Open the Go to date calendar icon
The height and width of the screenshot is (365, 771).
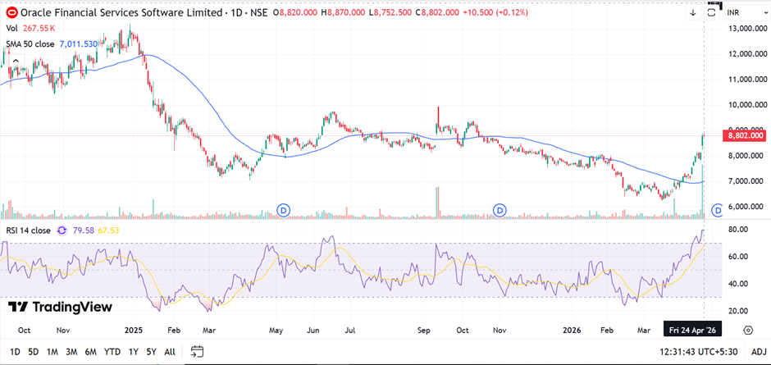point(197,352)
